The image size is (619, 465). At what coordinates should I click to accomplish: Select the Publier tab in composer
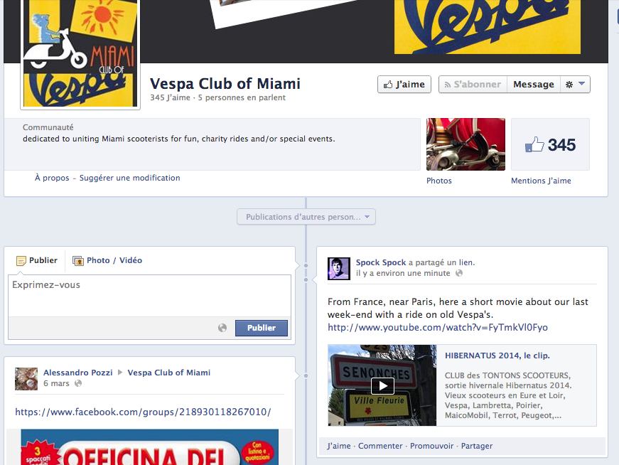pos(37,260)
